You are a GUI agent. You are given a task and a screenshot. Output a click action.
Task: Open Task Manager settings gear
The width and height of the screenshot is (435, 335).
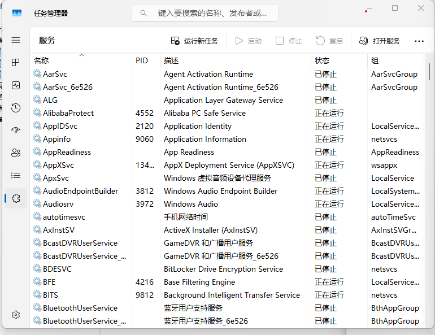point(16,315)
